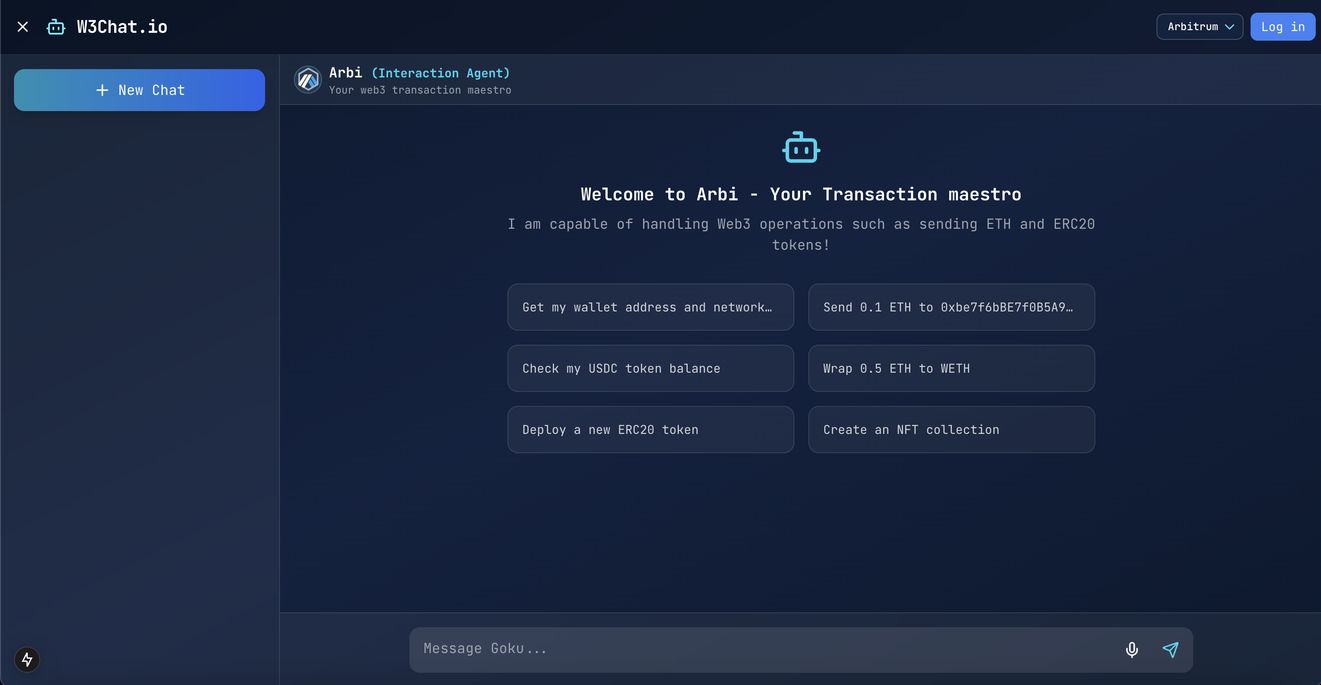This screenshot has width=1321, height=685.
Task: Click the lightning bolt icon in sidebar
Action: tap(27, 659)
